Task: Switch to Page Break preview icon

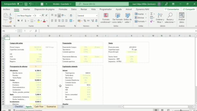Action: (x=168, y=110)
